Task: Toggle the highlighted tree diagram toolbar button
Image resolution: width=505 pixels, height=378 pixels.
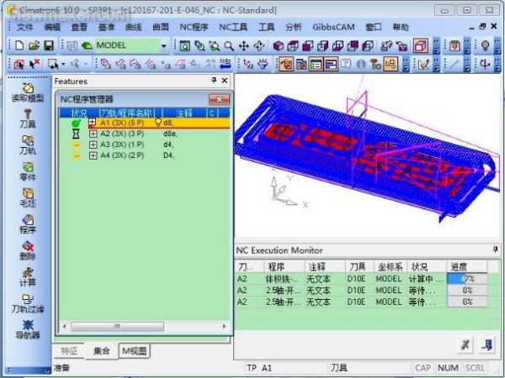Action: click(391, 64)
